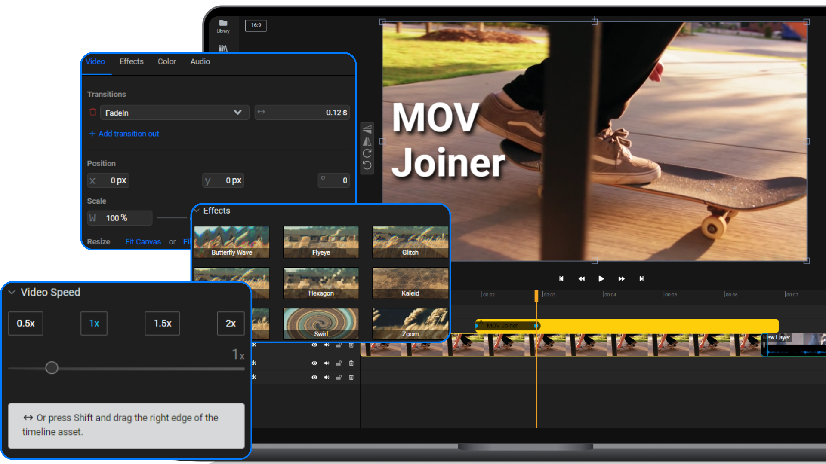The image size is (826, 464).
Task: Lock the bottom timeline track
Action: click(x=339, y=377)
